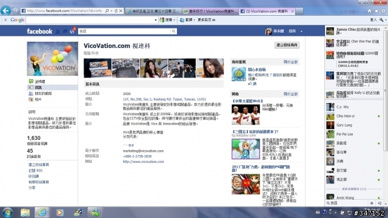This screenshot has height=218, width=388.
Task: Click the Facebook logo
Action: (39, 31)
